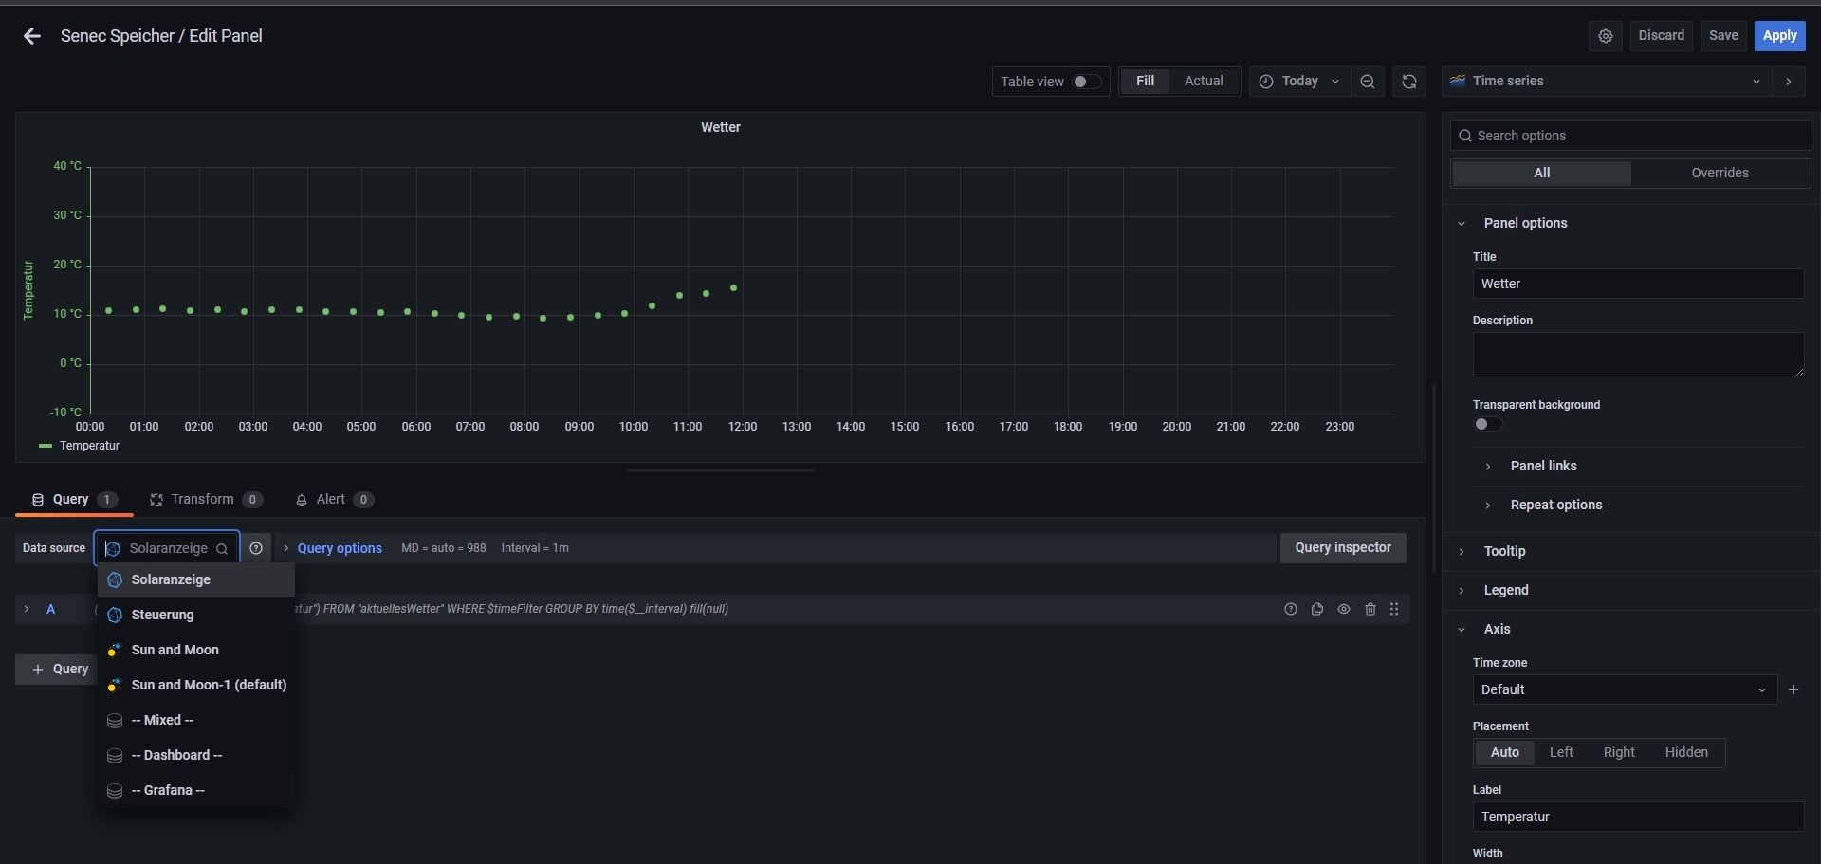
Task: Click the Temperatur legend color swatch
Action: click(45, 446)
